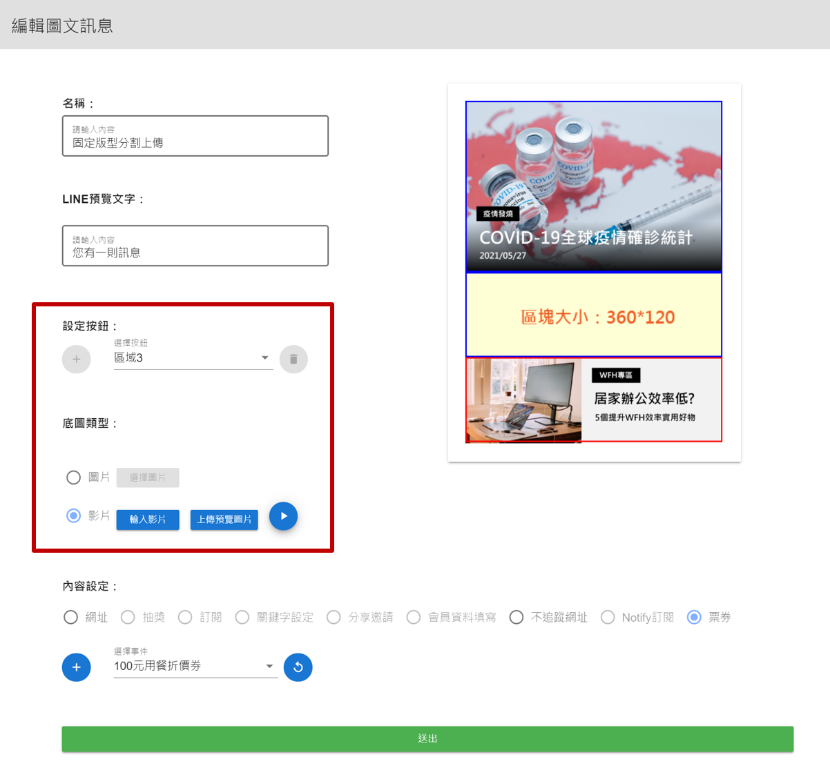Click the gray plus icon beside 選擇按鈕
The height and width of the screenshot is (777, 830).
point(76,359)
